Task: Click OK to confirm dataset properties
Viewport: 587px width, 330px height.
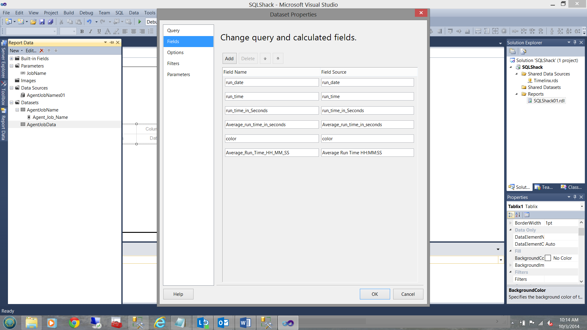Action: point(375,294)
